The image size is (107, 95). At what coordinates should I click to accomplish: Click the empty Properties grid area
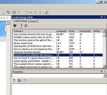pyautogui.click(x=59, y=89)
